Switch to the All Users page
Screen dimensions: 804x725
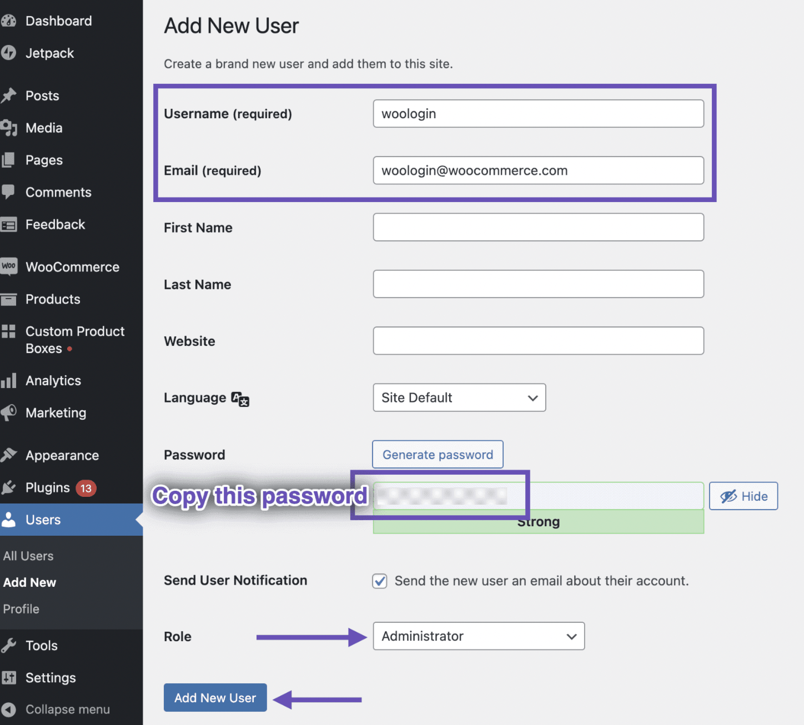pos(28,555)
